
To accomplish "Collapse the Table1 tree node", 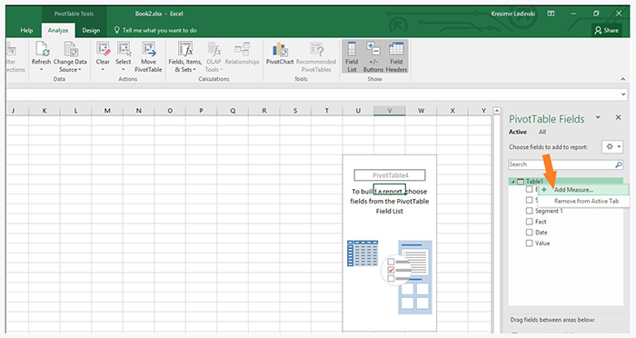I will tap(513, 182).
